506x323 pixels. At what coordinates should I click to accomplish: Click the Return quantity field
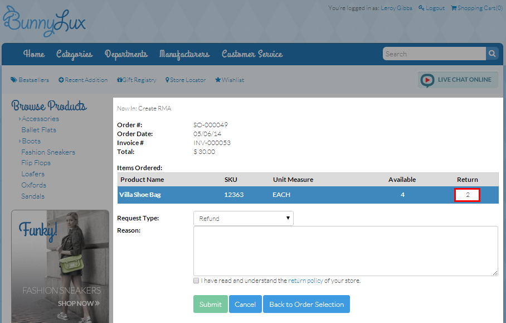point(467,195)
